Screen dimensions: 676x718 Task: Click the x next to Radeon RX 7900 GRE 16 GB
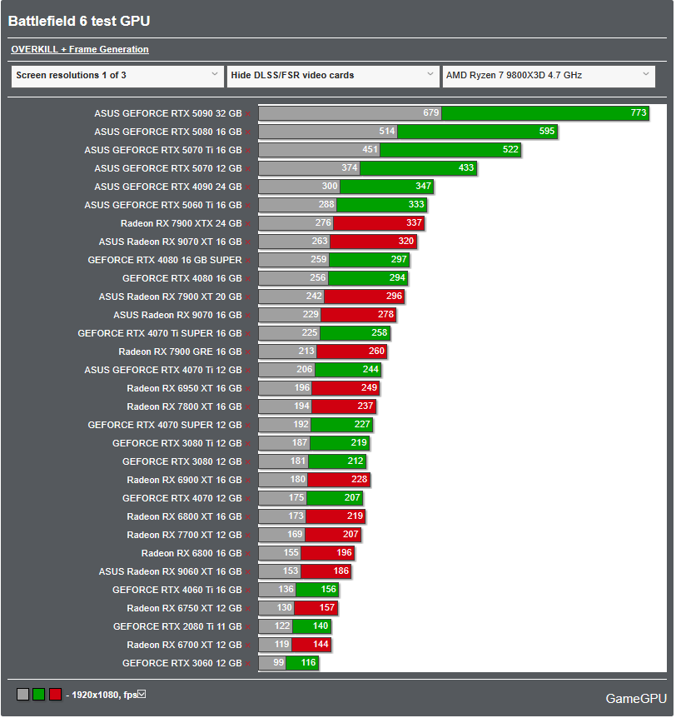pyautogui.click(x=247, y=352)
